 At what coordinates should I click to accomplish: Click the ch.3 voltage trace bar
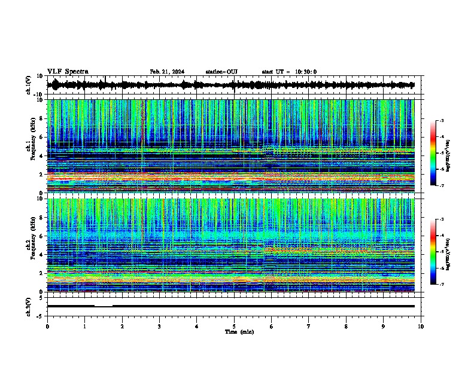[x=231, y=306]
